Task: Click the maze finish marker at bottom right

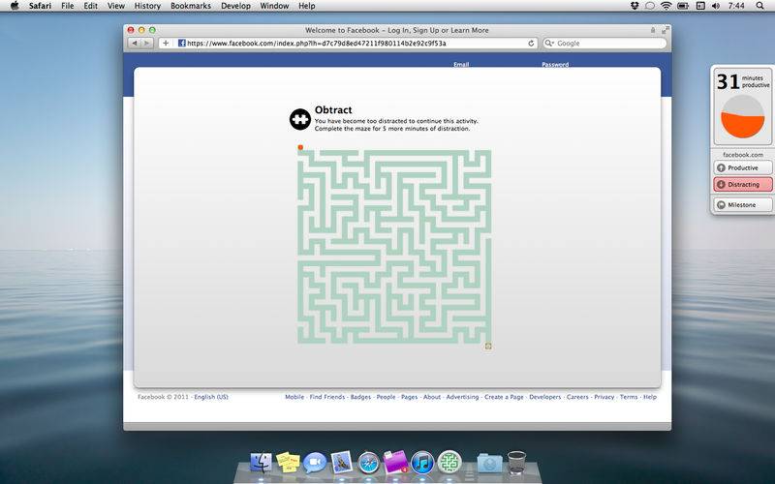Action: (488, 347)
